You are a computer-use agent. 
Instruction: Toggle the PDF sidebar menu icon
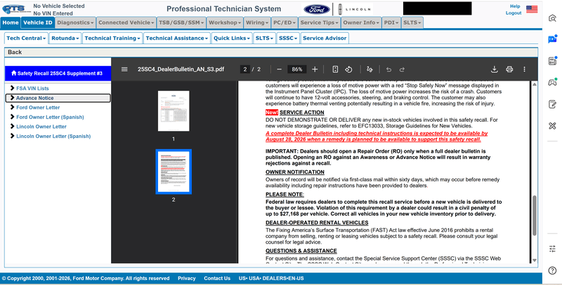point(124,69)
